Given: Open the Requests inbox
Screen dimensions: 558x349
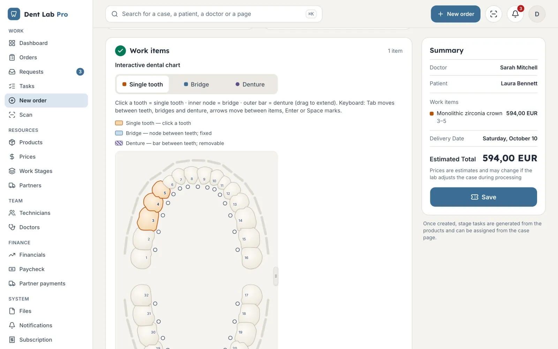Looking at the screenshot, I should (46, 72).
